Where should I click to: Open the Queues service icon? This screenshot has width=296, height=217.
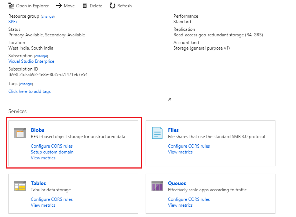157,186
